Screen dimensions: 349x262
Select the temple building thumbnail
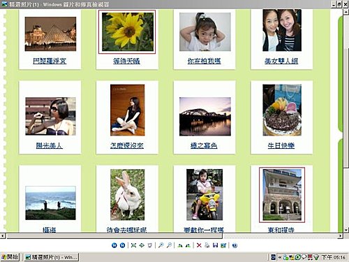(282, 195)
